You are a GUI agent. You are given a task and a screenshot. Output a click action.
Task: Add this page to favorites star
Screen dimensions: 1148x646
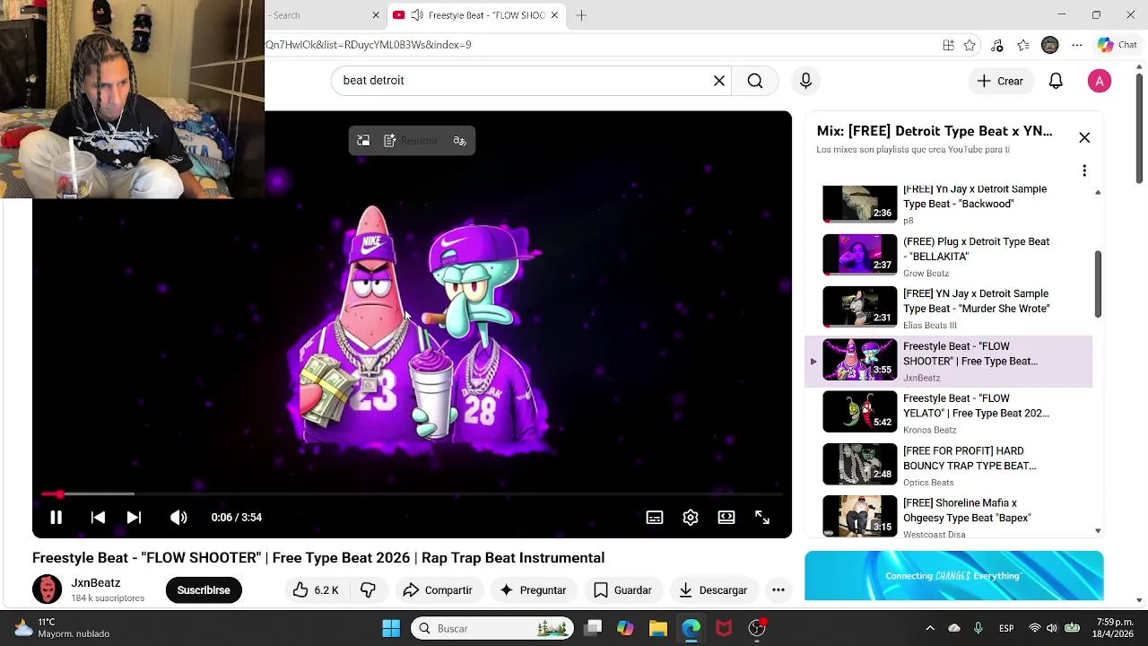pos(970,46)
